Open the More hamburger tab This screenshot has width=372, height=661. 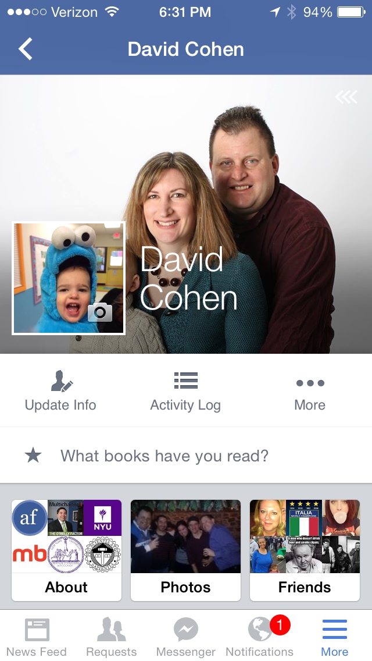tap(335, 637)
